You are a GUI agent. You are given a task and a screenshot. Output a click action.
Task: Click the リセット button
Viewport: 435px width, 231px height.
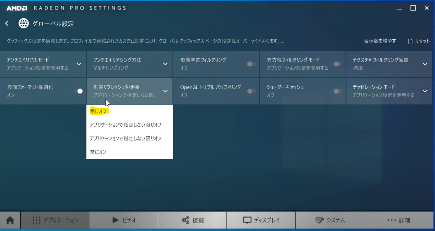click(x=418, y=41)
